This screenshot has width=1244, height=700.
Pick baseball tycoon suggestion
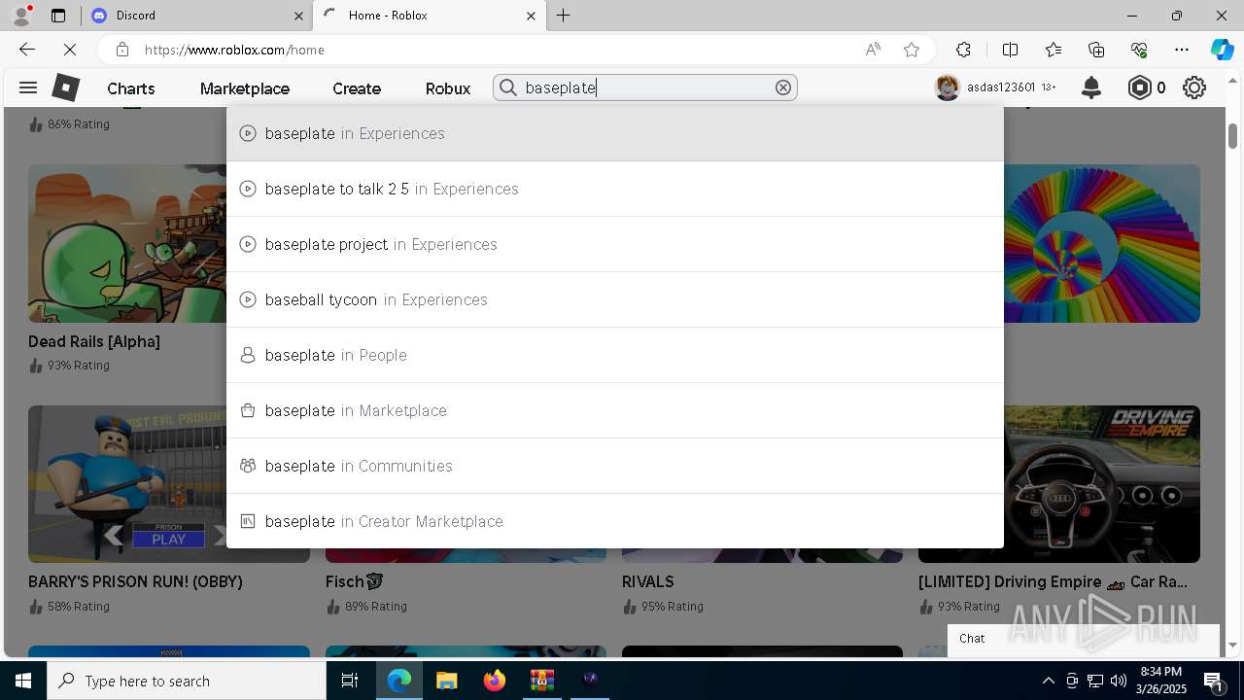pyautogui.click(x=615, y=299)
